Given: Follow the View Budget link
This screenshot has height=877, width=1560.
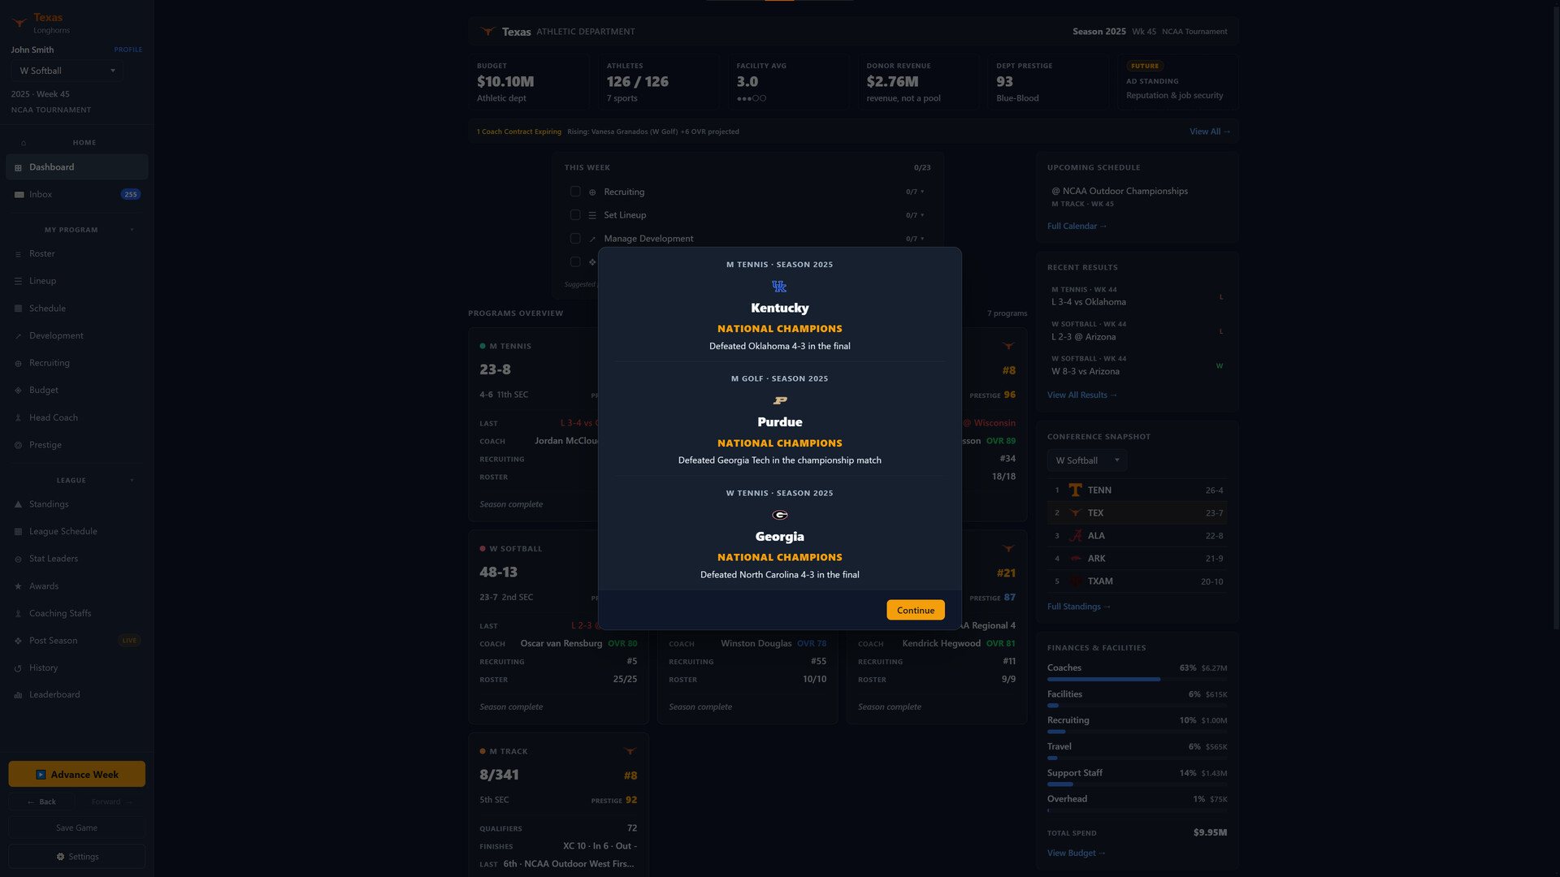Looking at the screenshot, I should tap(1076, 853).
